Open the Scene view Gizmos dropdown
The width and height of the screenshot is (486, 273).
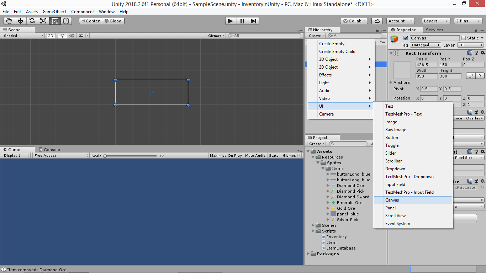point(216,36)
